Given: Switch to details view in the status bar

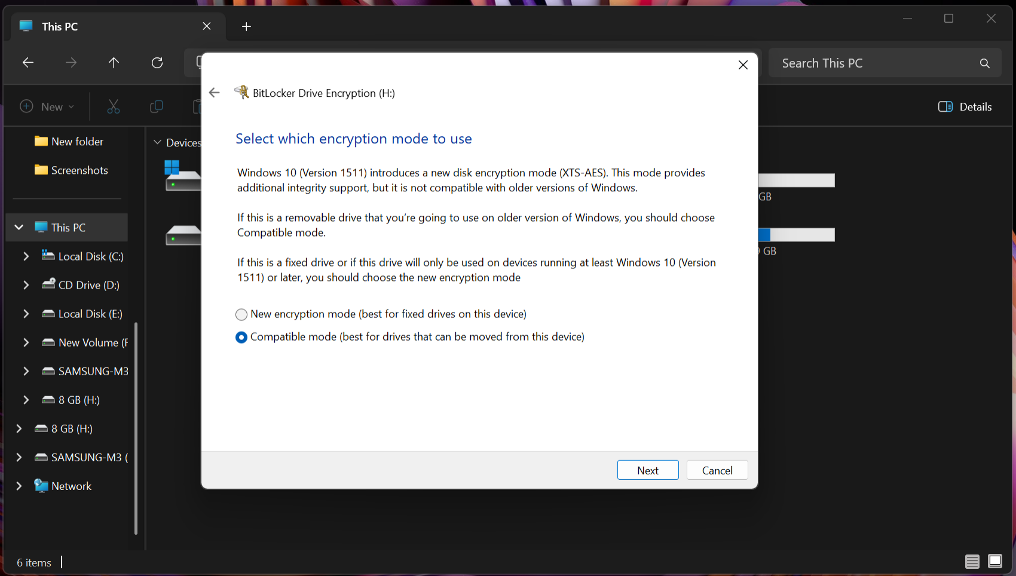Looking at the screenshot, I should pyautogui.click(x=972, y=562).
